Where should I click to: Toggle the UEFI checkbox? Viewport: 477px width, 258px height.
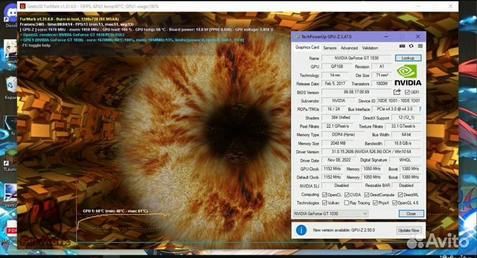pyautogui.click(x=407, y=92)
